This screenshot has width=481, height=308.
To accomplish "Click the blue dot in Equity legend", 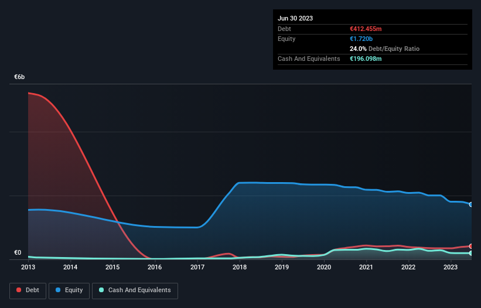I will [57, 290].
